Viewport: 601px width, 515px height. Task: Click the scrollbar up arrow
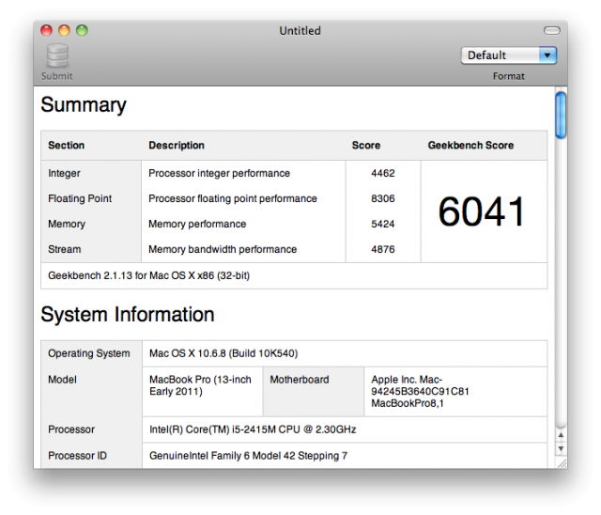561,435
